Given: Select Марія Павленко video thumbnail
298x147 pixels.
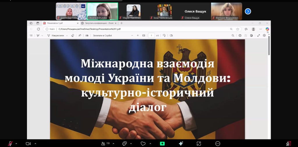Looking at the screenshot, I should 133,11.
